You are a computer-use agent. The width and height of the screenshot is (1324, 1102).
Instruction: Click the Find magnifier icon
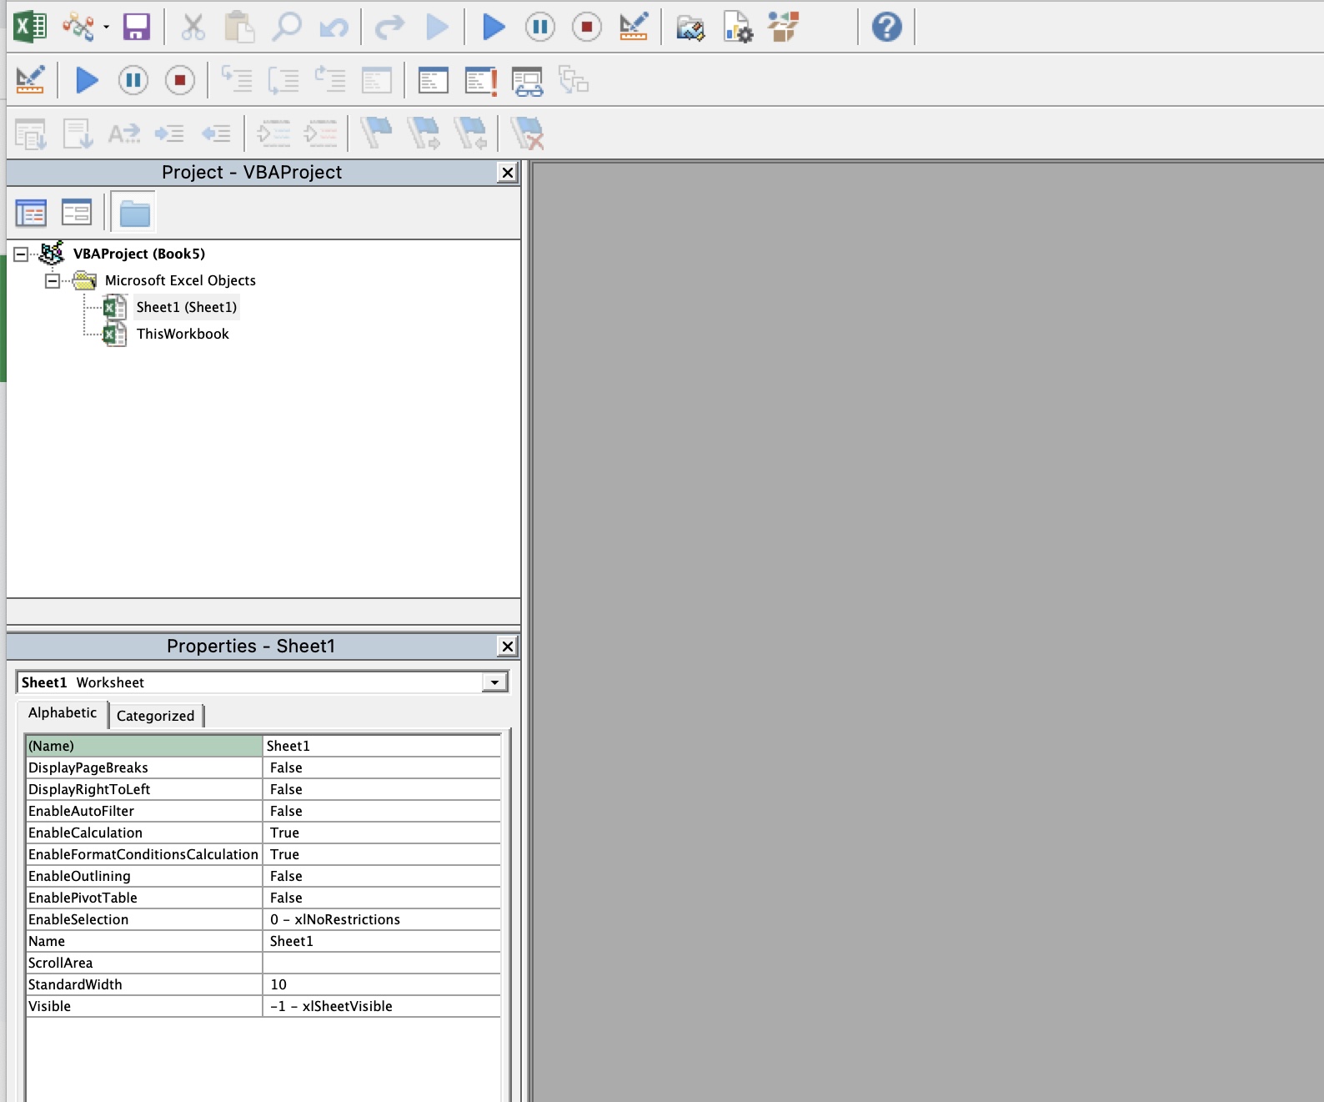[x=287, y=27]
